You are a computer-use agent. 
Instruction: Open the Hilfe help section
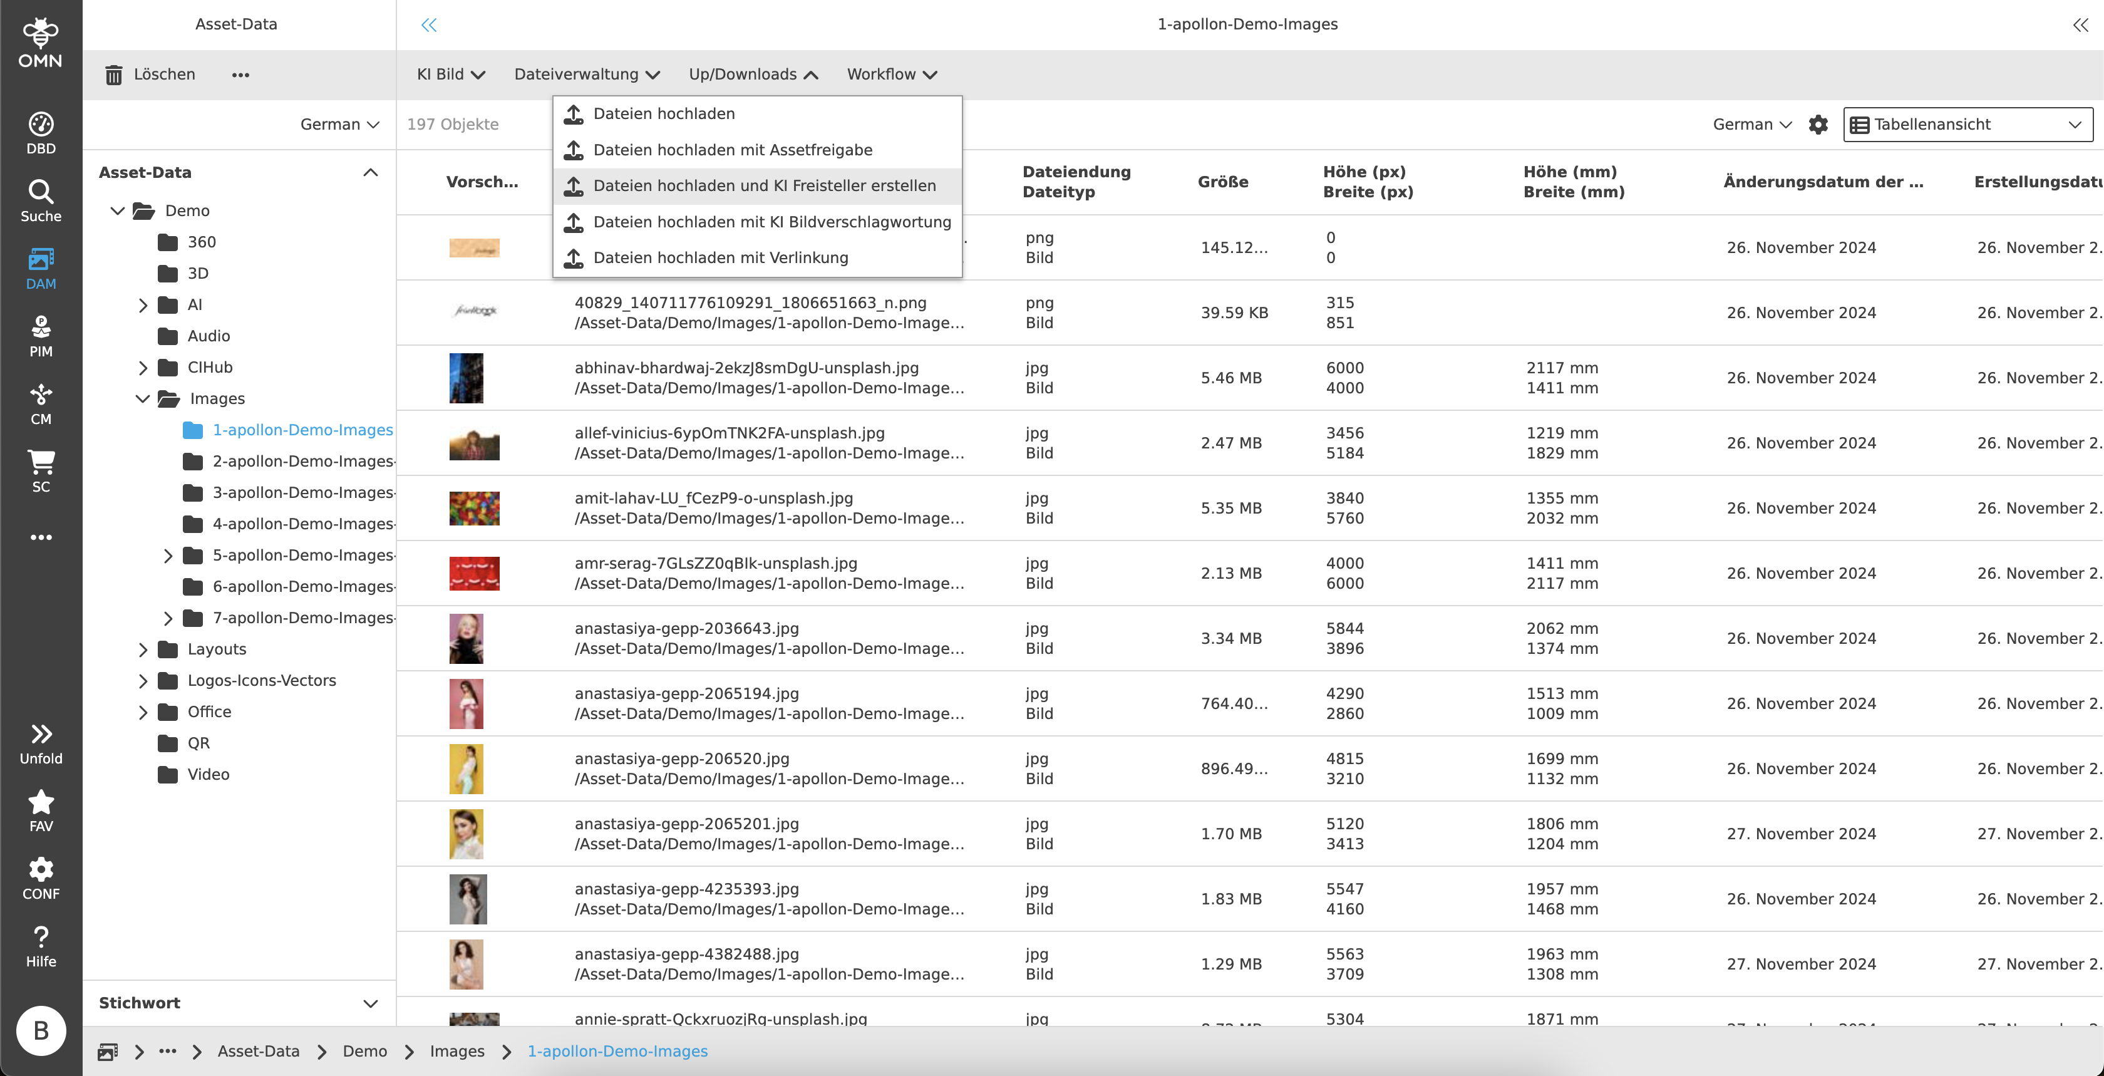[x=41, y=946]
